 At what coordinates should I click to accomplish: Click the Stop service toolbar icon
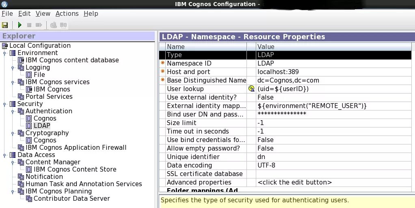click(x=29, y=25)
